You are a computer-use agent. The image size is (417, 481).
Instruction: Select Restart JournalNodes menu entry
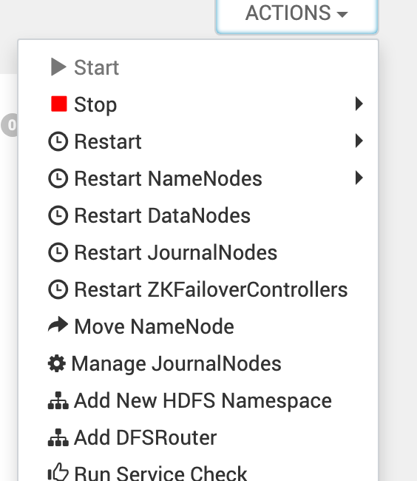[198, 252]
